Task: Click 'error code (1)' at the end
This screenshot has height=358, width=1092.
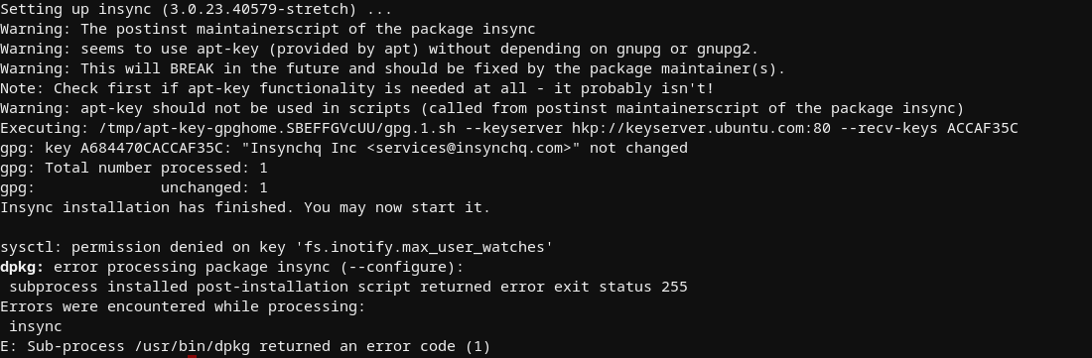Action: [x=428, y=346]
